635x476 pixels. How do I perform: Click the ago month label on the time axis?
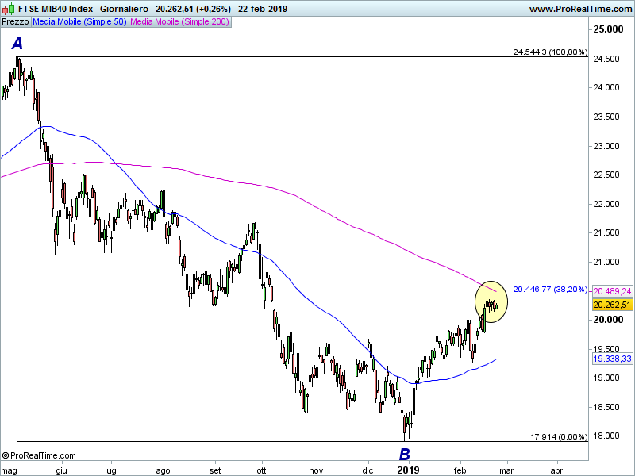click(164, 470)
